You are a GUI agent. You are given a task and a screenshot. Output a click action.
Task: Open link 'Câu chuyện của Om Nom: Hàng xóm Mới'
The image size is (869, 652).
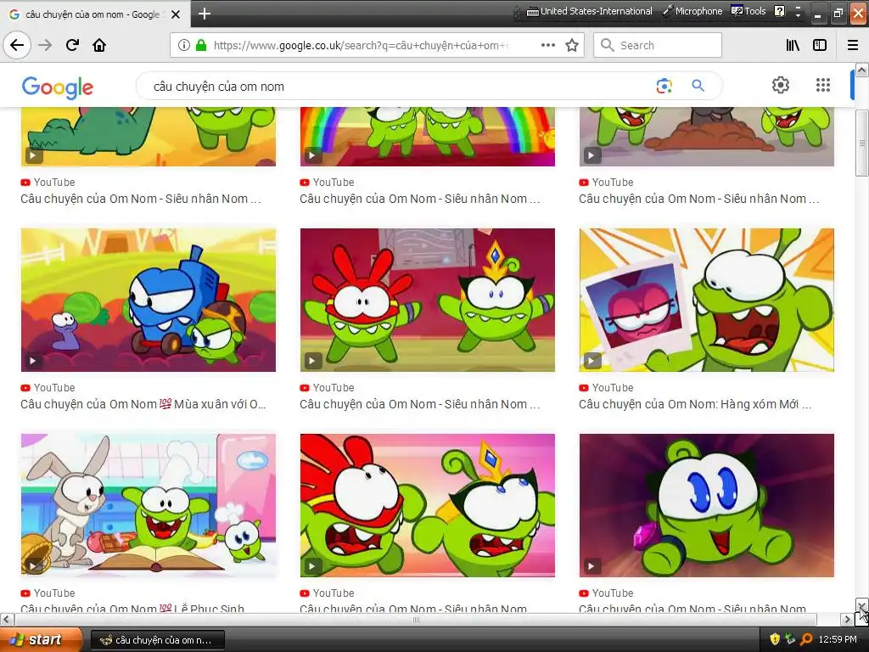point(695,404)
